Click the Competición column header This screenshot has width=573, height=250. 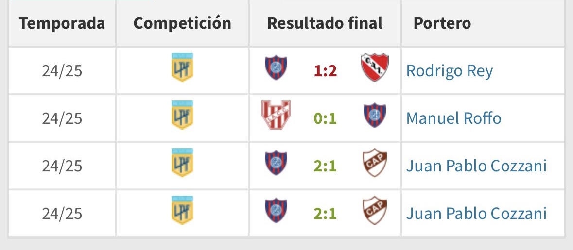(x=182, y=23)
